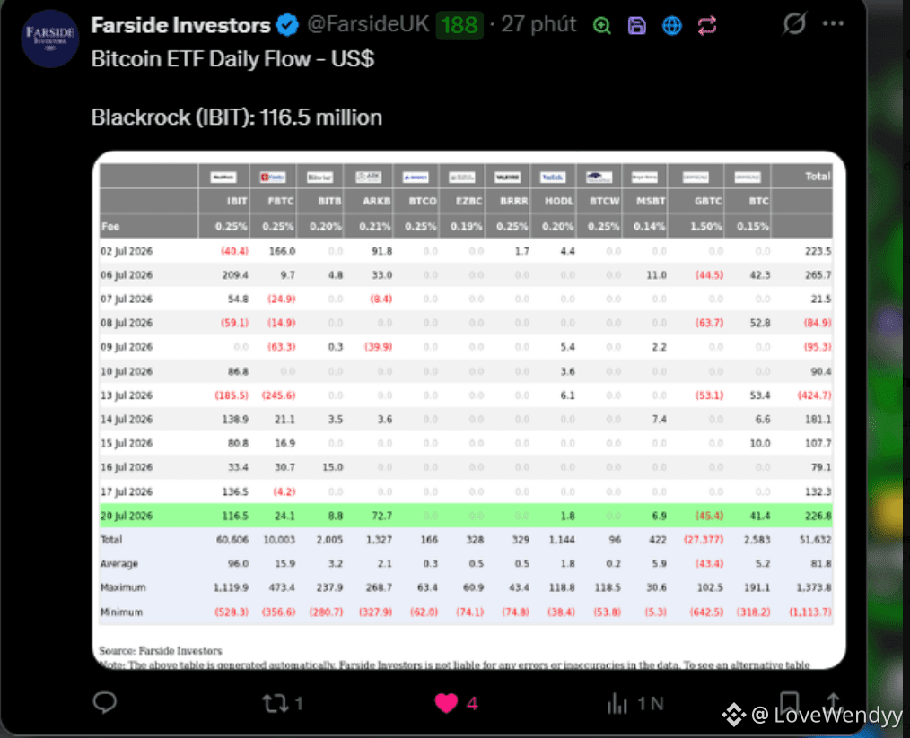Click the bookmark icon on the post

[x=789, y=702]
